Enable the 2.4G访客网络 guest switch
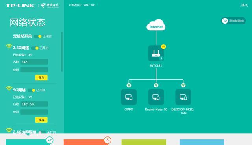 pyautogui.click(x=42, y=132)
